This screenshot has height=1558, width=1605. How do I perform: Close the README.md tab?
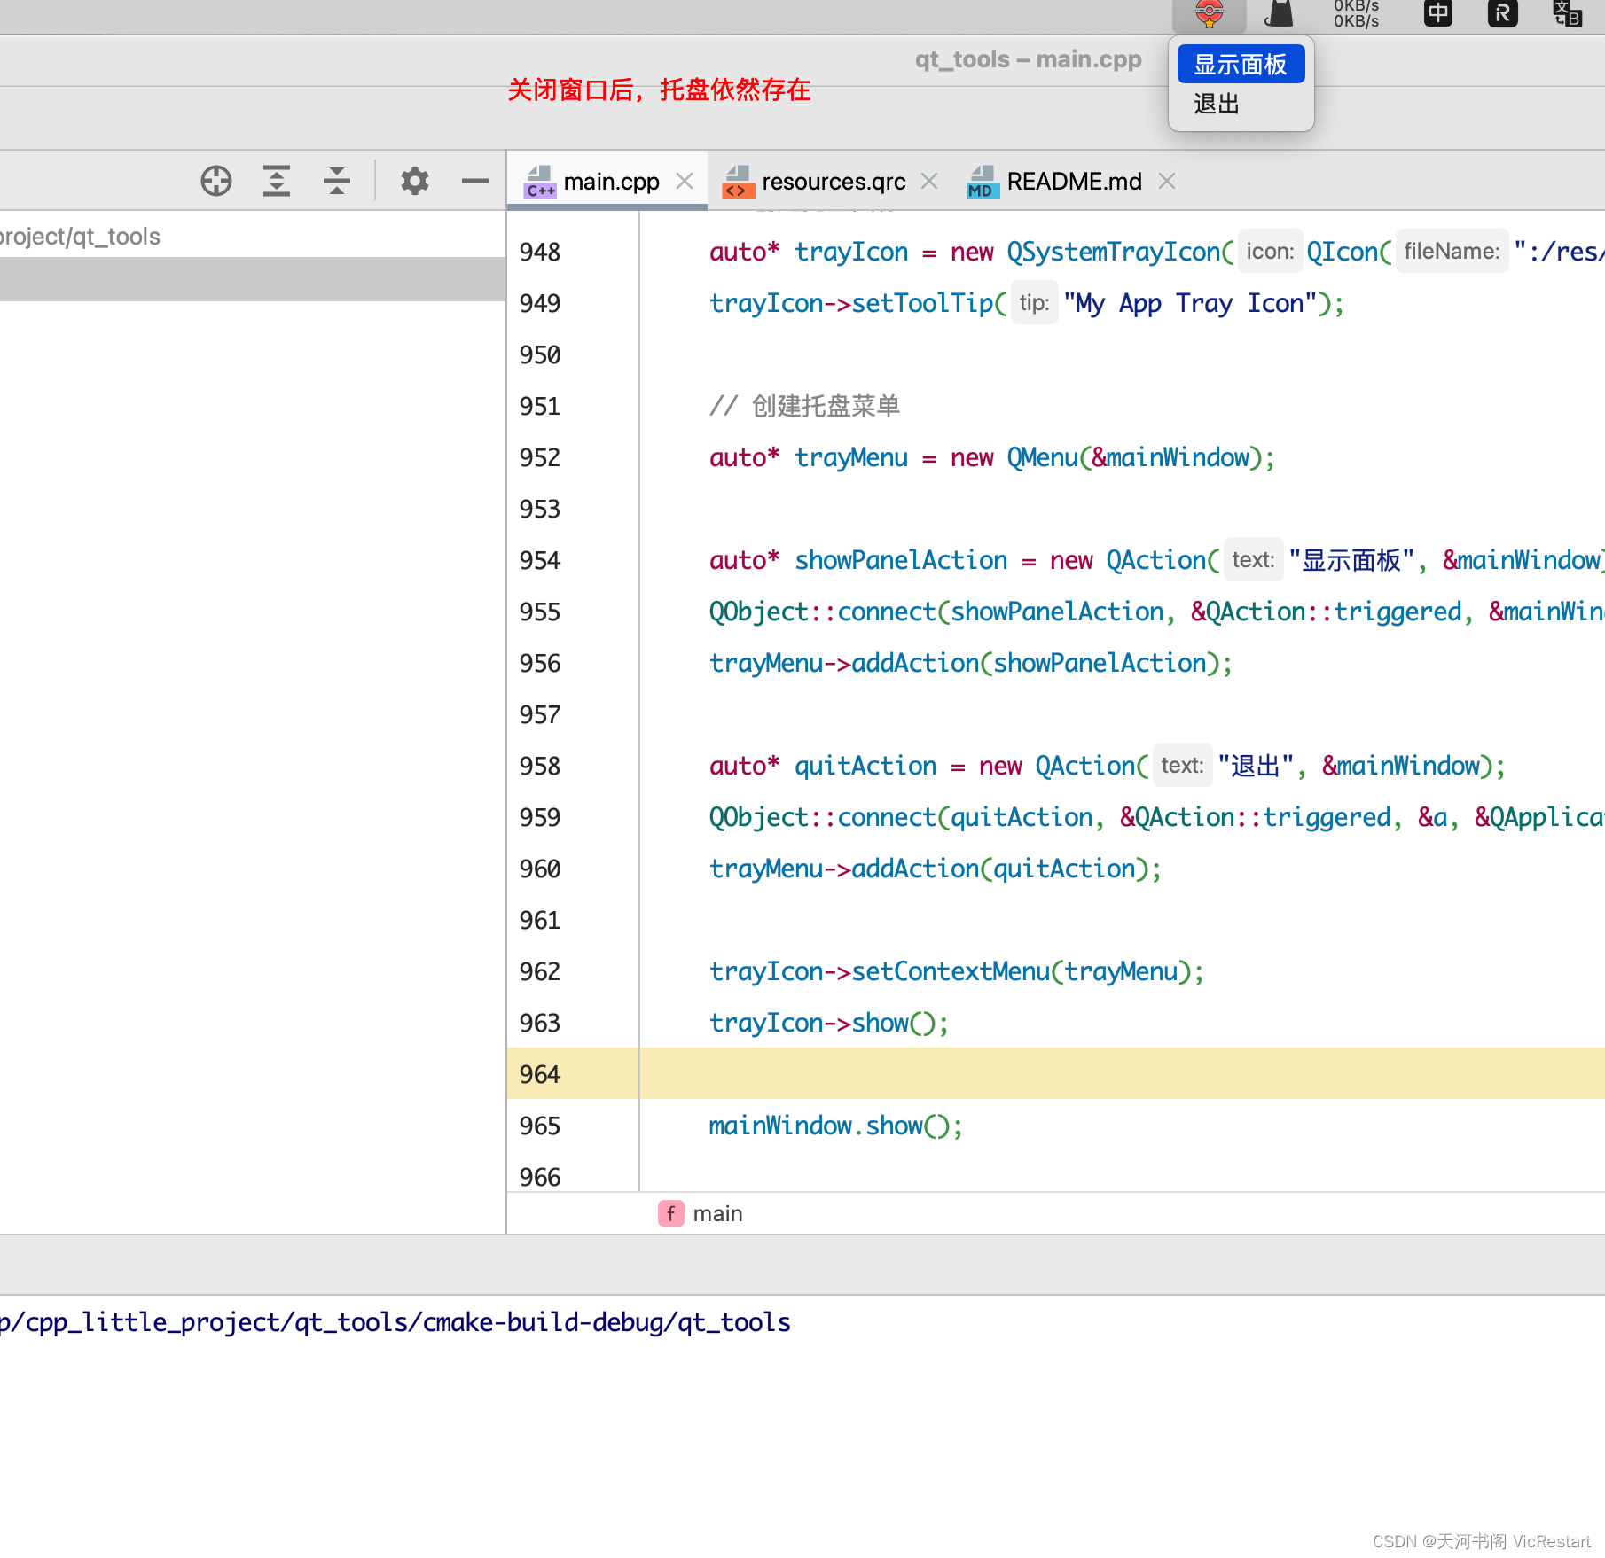1167,181
